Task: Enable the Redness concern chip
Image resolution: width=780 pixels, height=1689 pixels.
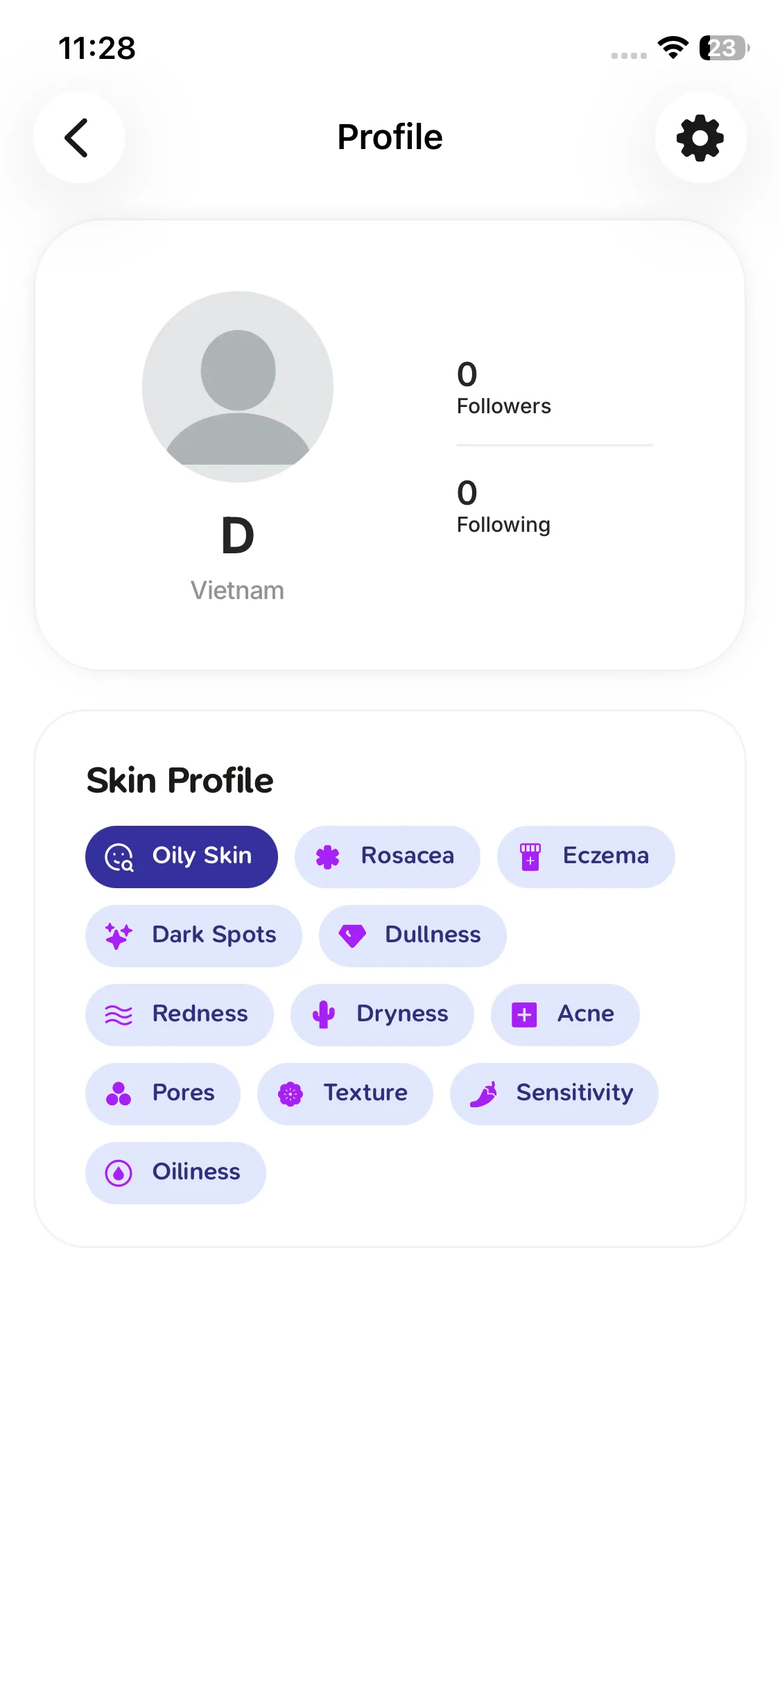Action: pyautogui.click(x=179, y=1014)
